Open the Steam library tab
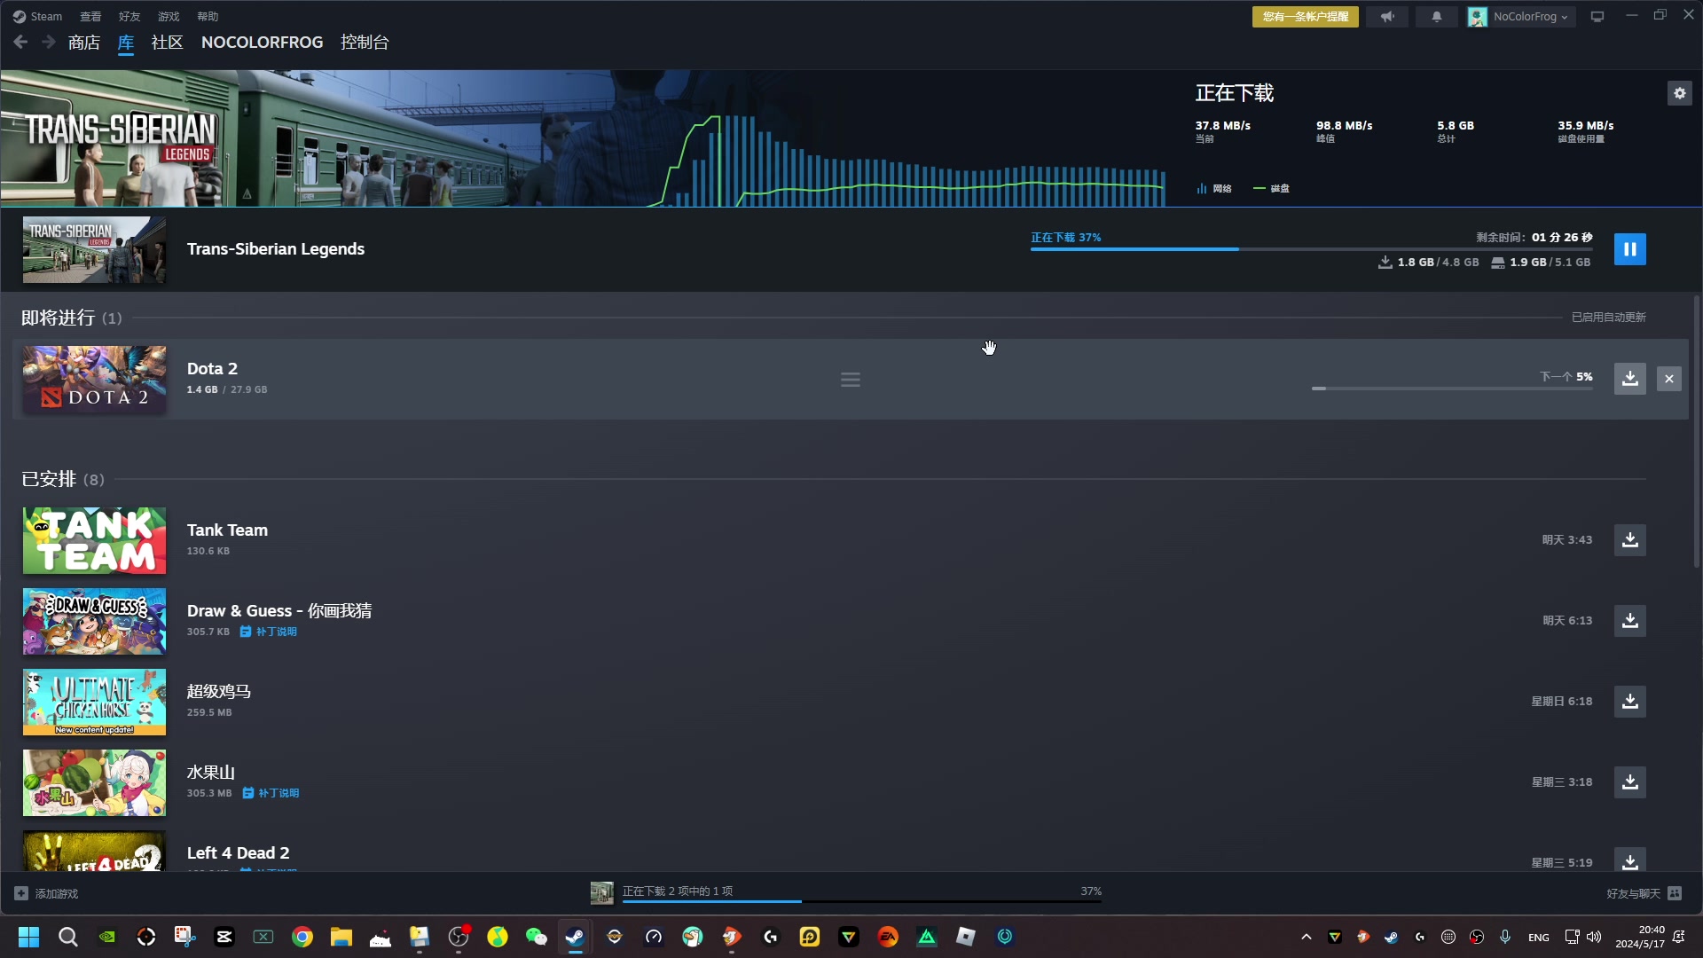Image resolution: width=1703 pixels, height=958 pixels. [x=125, y=42]
